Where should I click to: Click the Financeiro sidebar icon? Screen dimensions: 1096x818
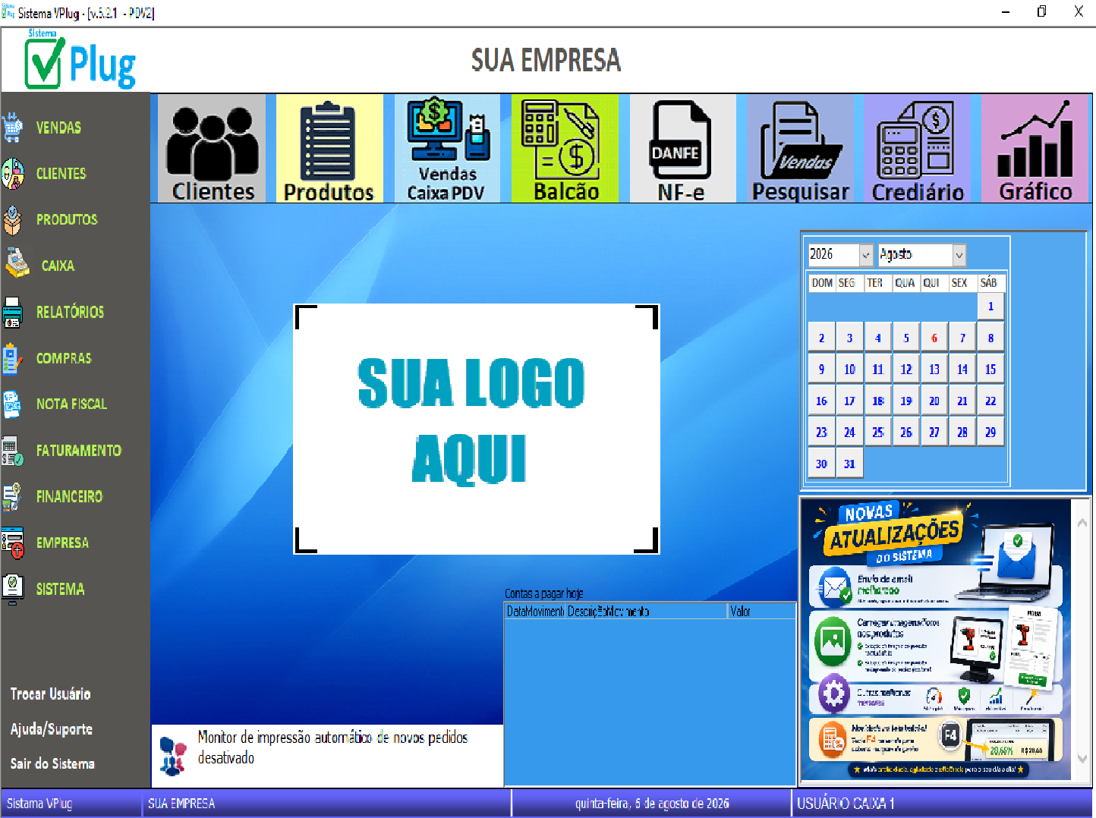point(13,496)
